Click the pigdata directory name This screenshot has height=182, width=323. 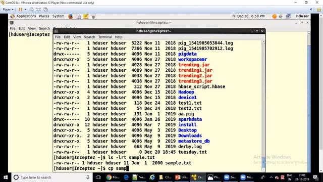coord(187,54)
